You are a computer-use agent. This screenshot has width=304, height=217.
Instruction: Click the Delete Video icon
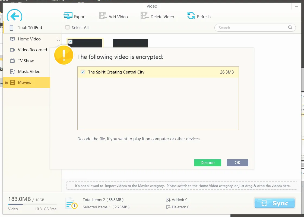[144, 16]
